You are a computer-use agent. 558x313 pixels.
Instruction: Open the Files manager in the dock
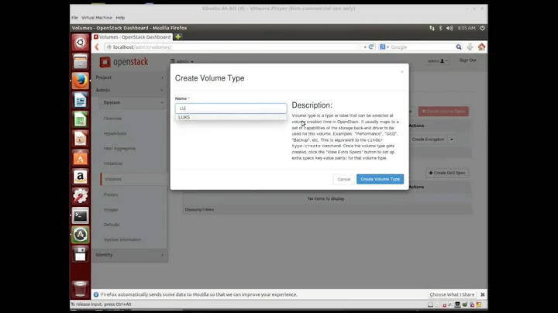click(x=80, y=61)
